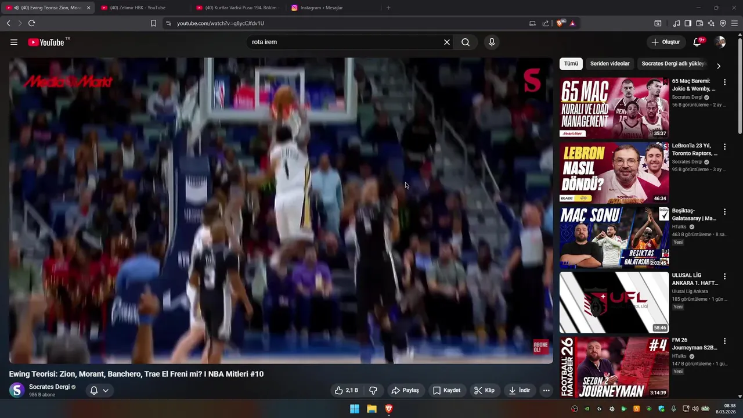Toggle the browser sidebar panel icon
Image resolution: width=743 pixels, height=418 pixels.
[x=688, y=23]
